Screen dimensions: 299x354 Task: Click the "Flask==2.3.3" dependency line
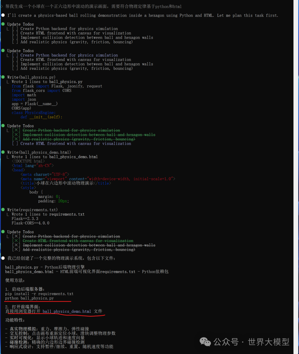click(x=25, y=219)
